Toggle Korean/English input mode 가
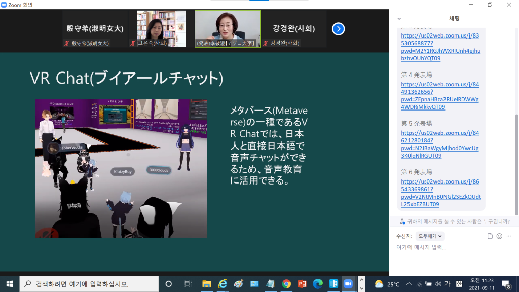This screenshot has height=292, width=519. [448, 284]
